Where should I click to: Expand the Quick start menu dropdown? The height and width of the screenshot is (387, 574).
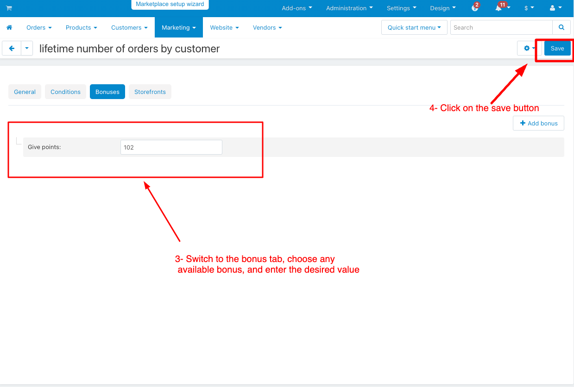[414, 28]
